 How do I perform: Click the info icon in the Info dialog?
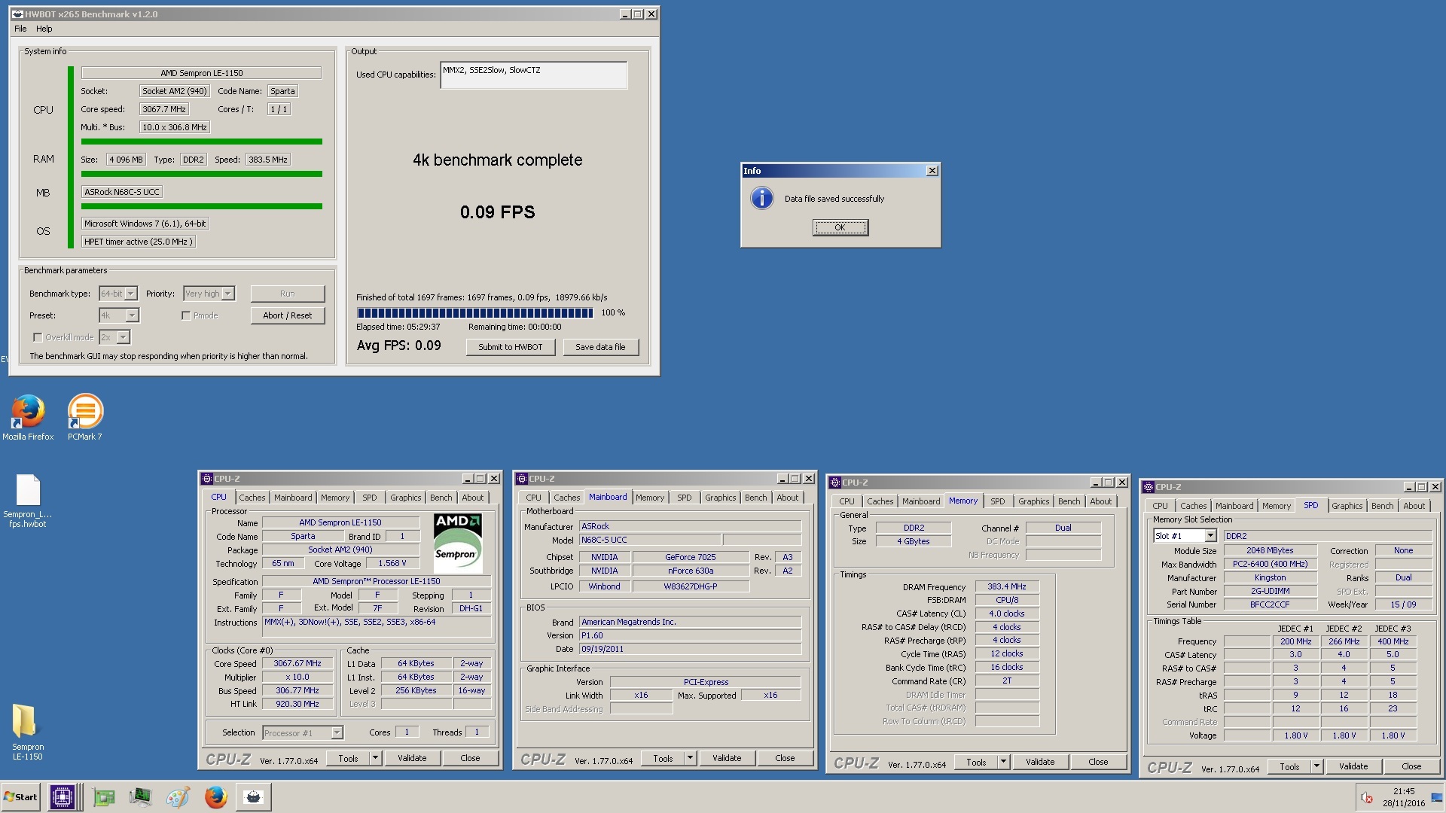click(x=762, y=198)
